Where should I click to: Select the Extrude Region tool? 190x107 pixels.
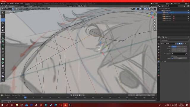tap(3, 42)
